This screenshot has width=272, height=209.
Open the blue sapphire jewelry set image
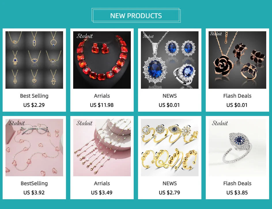tap(170, 60)
